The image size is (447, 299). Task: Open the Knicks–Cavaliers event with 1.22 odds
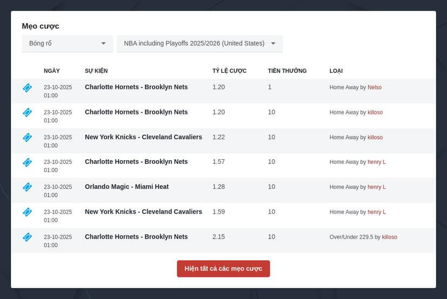143,137
